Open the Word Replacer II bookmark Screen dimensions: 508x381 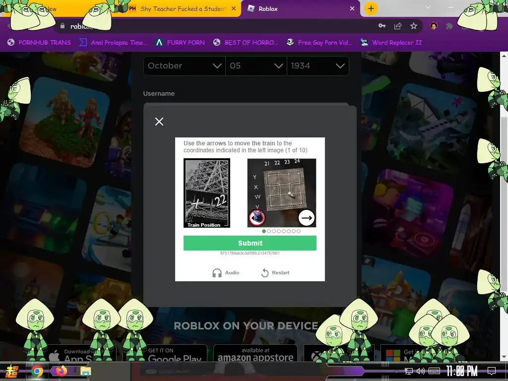[x=392, y=43]
